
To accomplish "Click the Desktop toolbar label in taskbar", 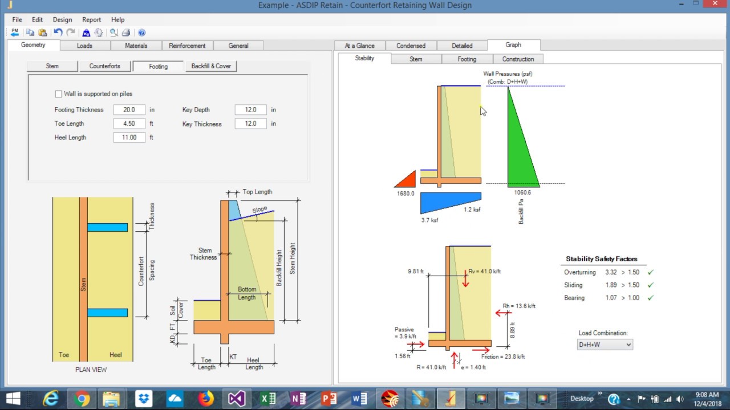I will [582, 399].
